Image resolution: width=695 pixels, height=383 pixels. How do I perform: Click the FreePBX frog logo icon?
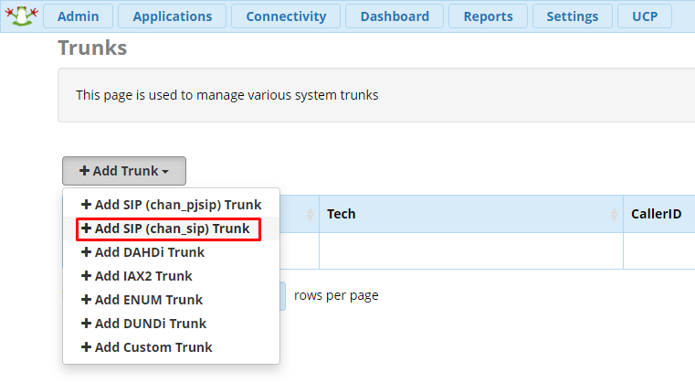tap(20, 16)
